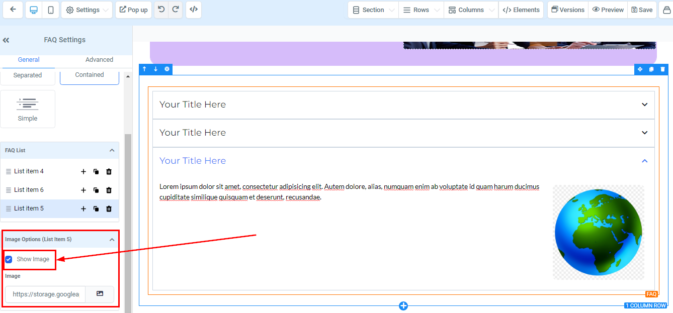
Task: Collapse Image Options panel
Action: tap(112, 240)
